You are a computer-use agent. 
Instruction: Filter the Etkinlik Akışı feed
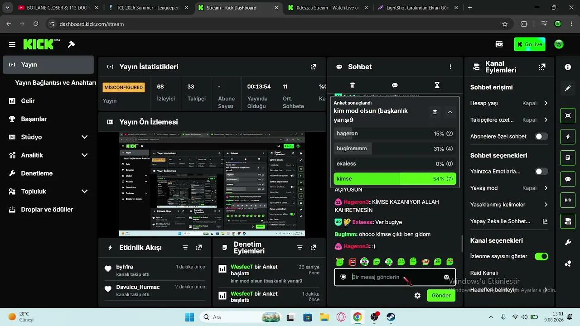pos(185,248)
